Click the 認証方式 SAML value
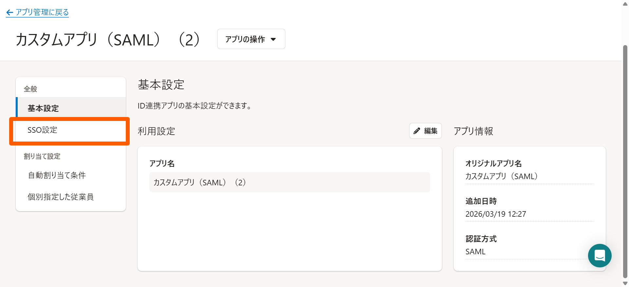This screenshot has height=287, width=629. click(x=475, y=252)
